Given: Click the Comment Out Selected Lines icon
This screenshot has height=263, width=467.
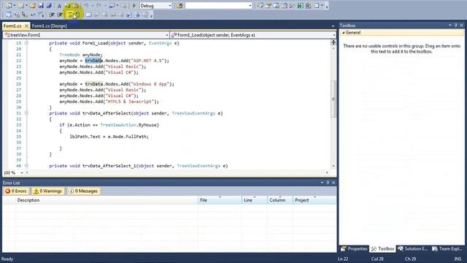Looking at the screenshot, I should tap(70, 15).
